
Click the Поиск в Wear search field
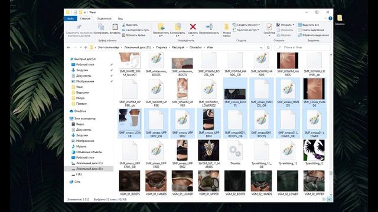[x=303, y=48]
